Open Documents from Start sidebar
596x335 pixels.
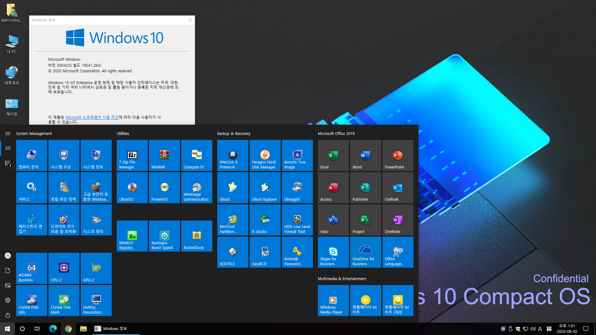[8, 270]
